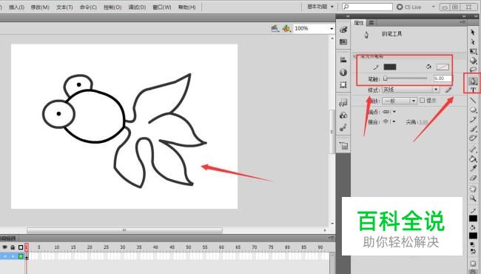Image resolution: width=481 pixels, height=274 pixels.
Task: Open the Text (T) menu
Action: coord(64,7)
